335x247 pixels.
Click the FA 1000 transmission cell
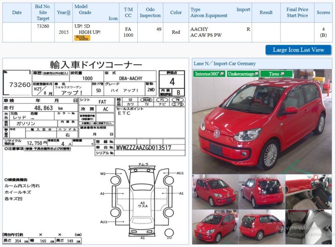pos(128,32)
